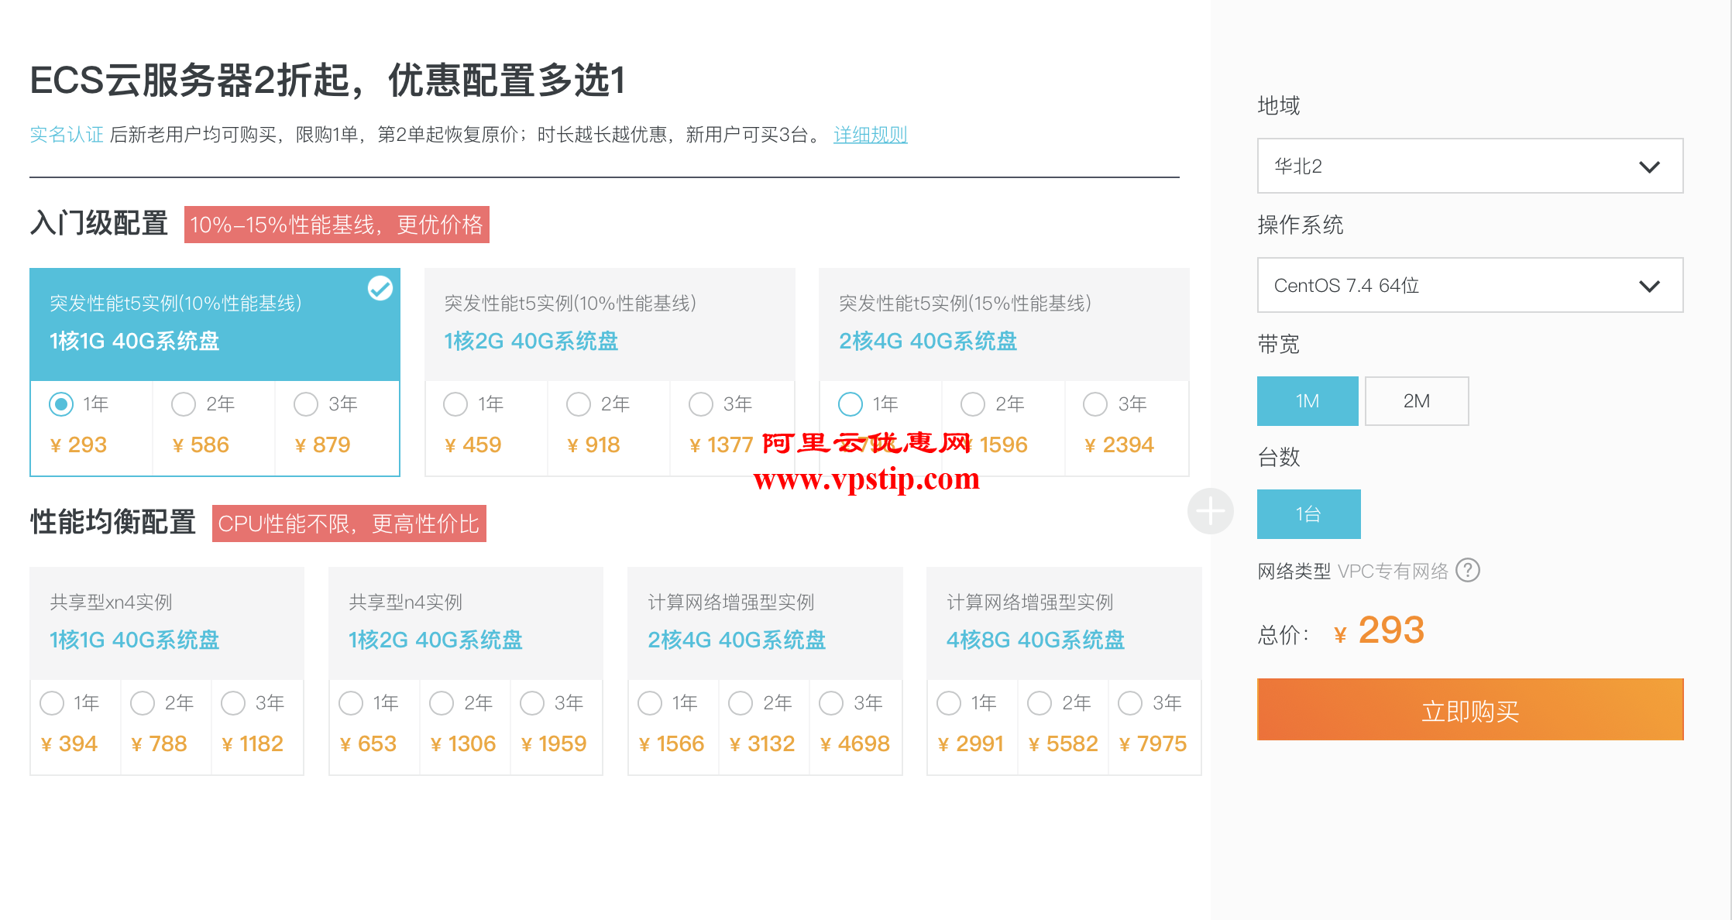Select the 计算网络增强型 4核8G card header
The height and width of the screenshot is (920, 1732).
click(1064, 623)
